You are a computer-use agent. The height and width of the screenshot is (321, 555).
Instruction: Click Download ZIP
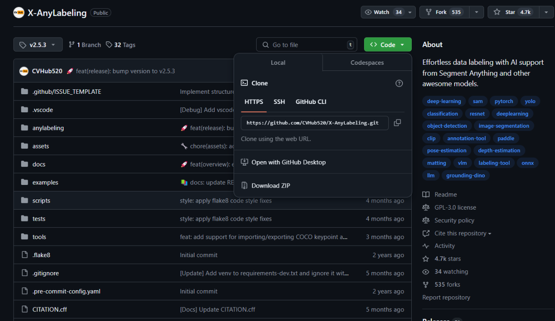tap(271, 185)
